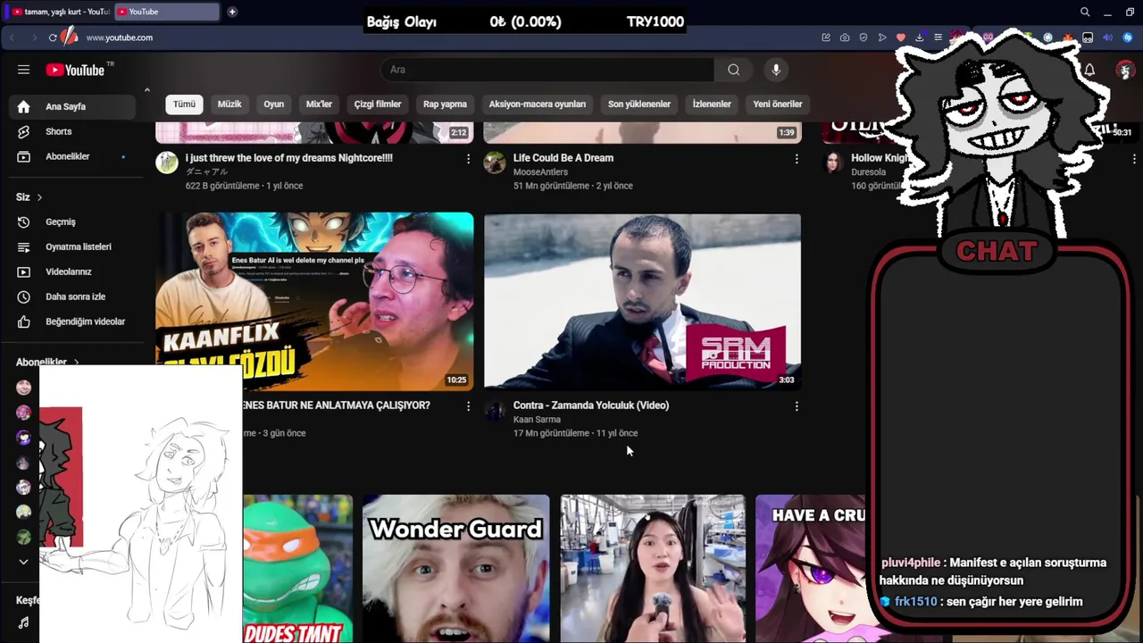Open the edit page icon in address bar
This screenshot has height=643, width=1143.
point(826,38)
